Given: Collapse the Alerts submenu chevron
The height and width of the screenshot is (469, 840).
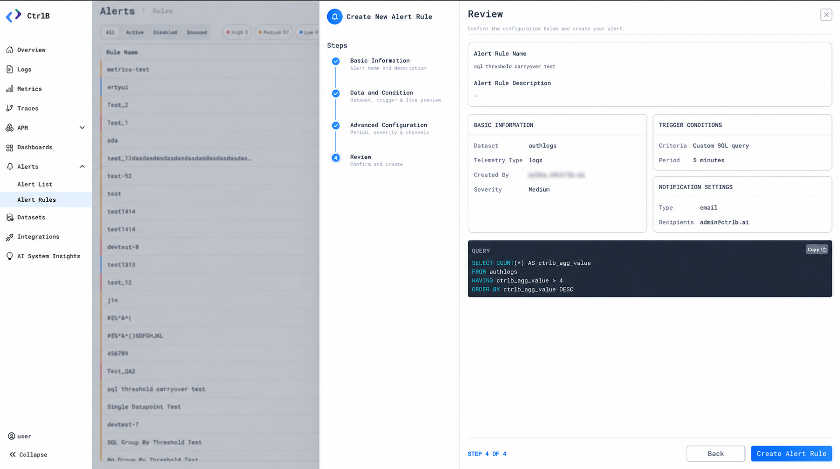Looking at the screenshot, I should pos(82,166).
